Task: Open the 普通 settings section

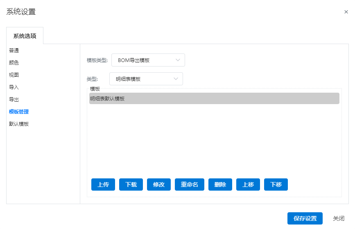Action: click(x=14, y=50)
